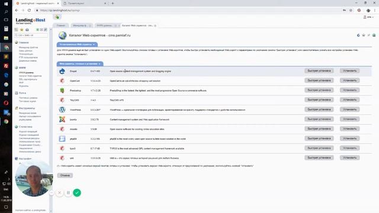Viewport: 379px width, 213px height.
Task: Click the TinyCMS row icon
Action: [62, 100]
